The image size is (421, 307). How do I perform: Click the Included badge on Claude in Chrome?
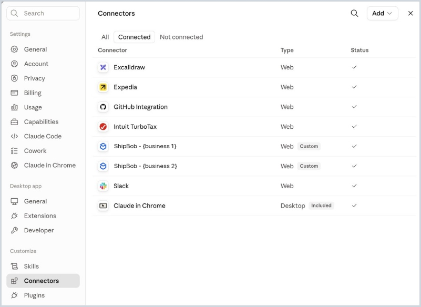[321, 206]
